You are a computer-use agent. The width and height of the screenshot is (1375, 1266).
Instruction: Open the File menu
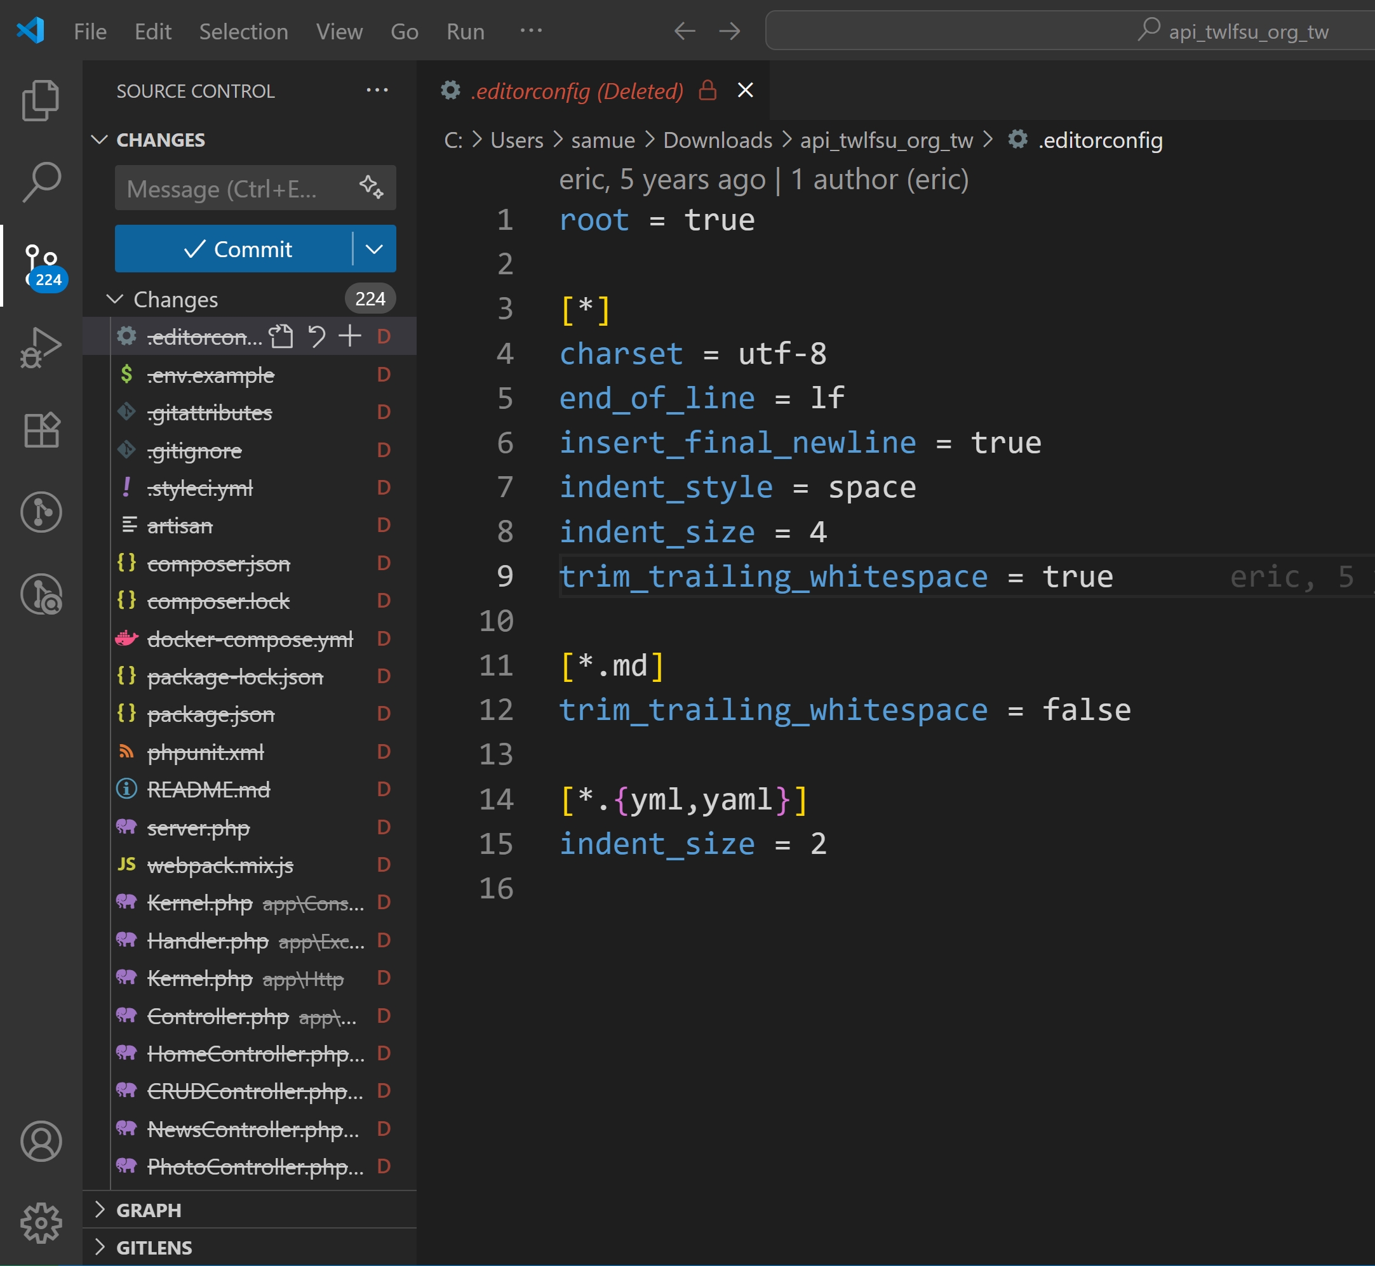click(90, 32)
